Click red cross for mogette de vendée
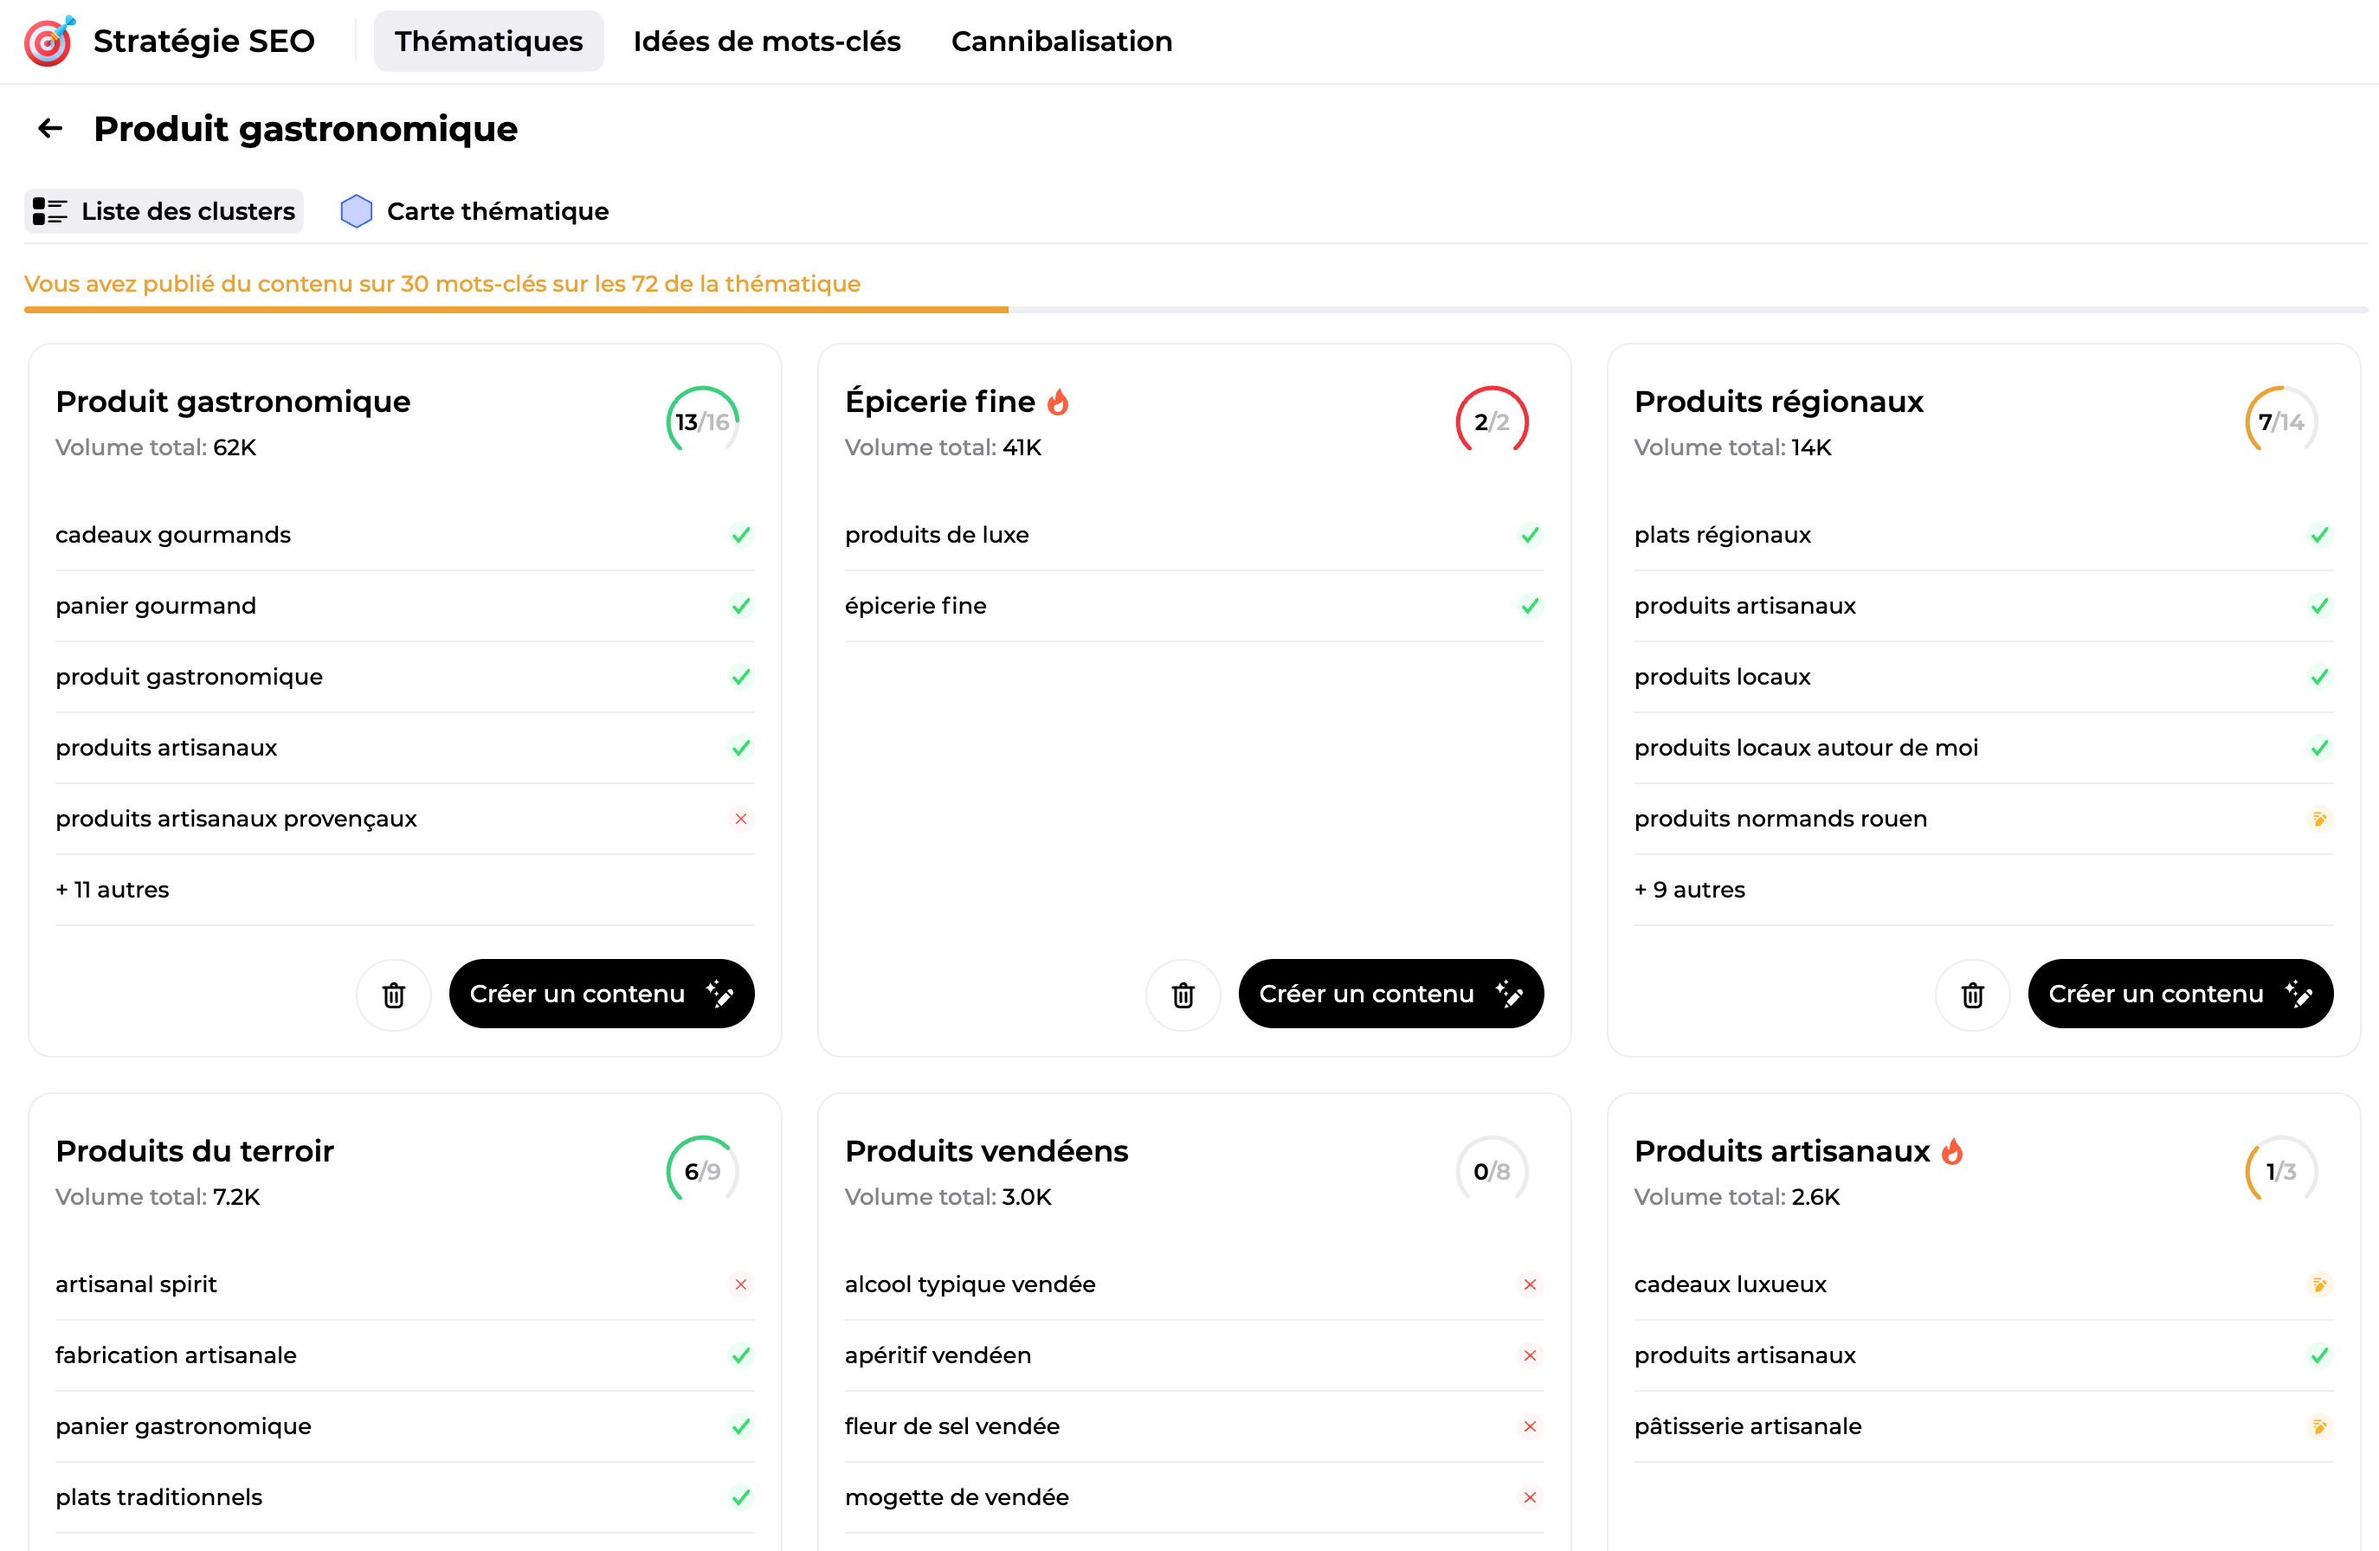 pos(1530,1497)
